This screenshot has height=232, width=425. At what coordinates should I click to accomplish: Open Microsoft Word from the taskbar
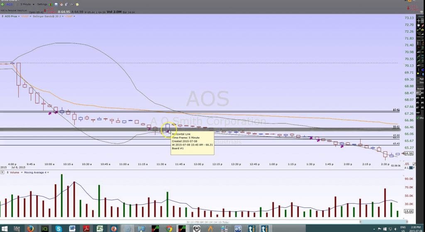click(x=72, y=229)
